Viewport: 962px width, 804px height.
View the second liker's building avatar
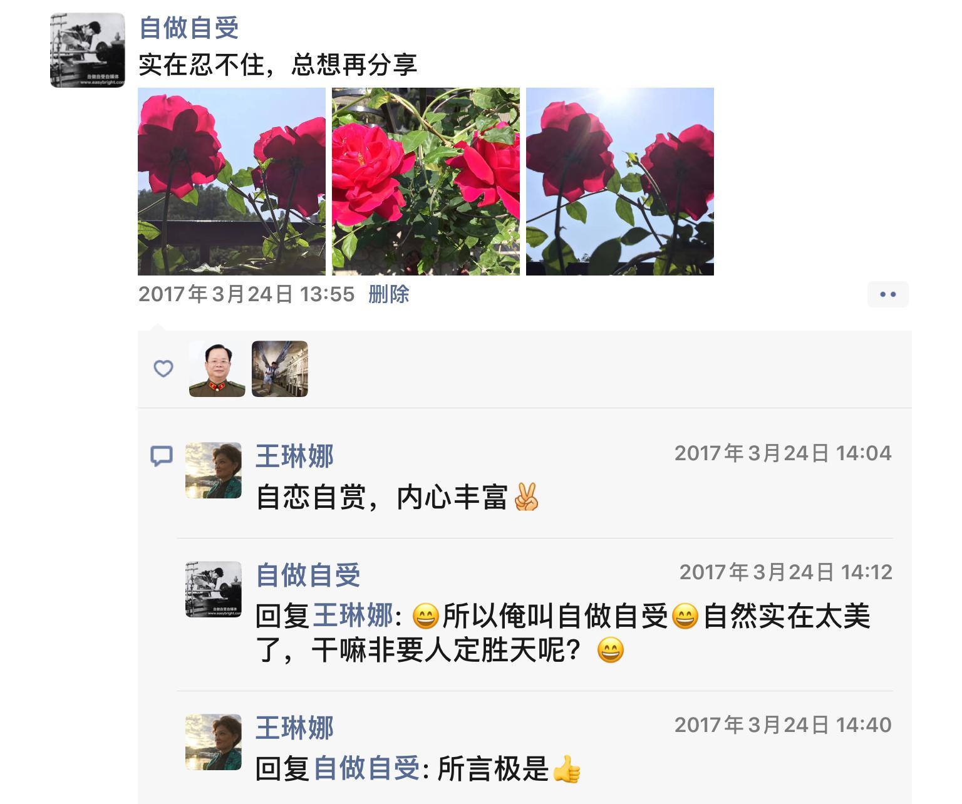pos(280,369)
